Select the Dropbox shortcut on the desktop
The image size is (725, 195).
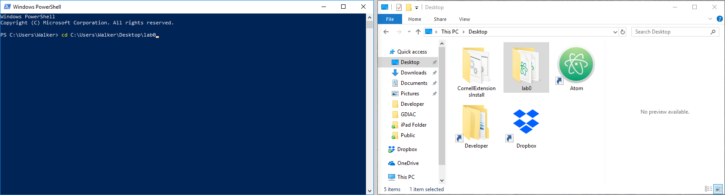point(526,122)
